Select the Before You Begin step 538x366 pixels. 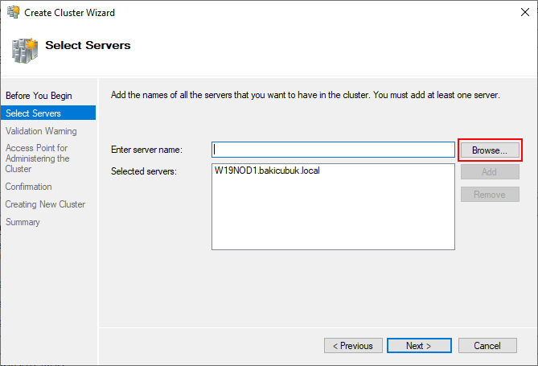[39, 96]
